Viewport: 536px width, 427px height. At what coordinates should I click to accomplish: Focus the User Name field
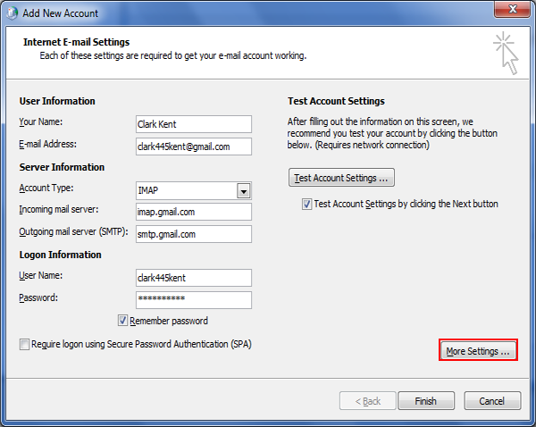[x=193, y=278]
